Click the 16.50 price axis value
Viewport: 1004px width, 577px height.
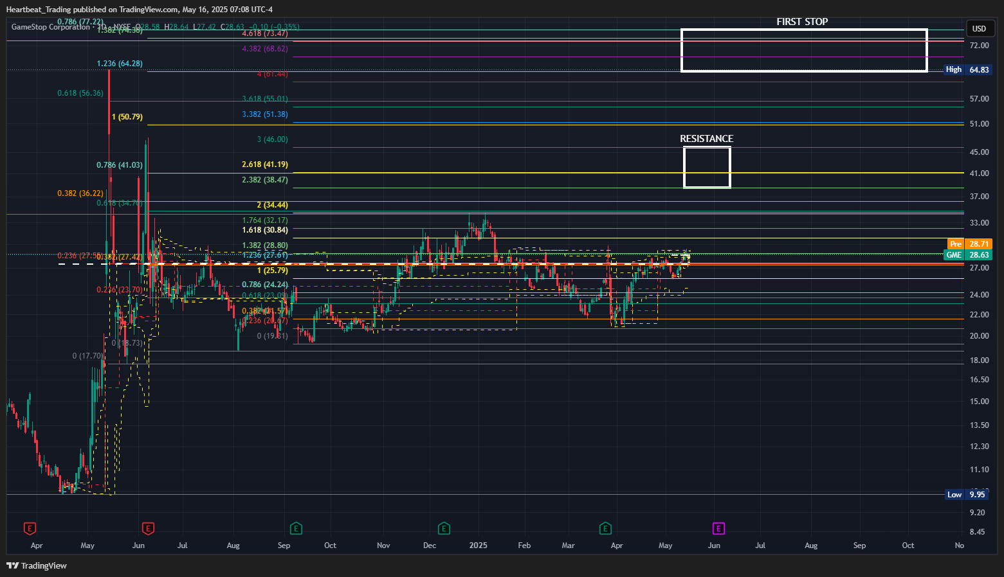979,380
